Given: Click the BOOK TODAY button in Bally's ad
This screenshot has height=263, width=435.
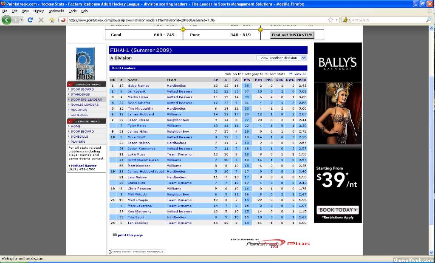Looking at the screenshot, I should [338, 210].
